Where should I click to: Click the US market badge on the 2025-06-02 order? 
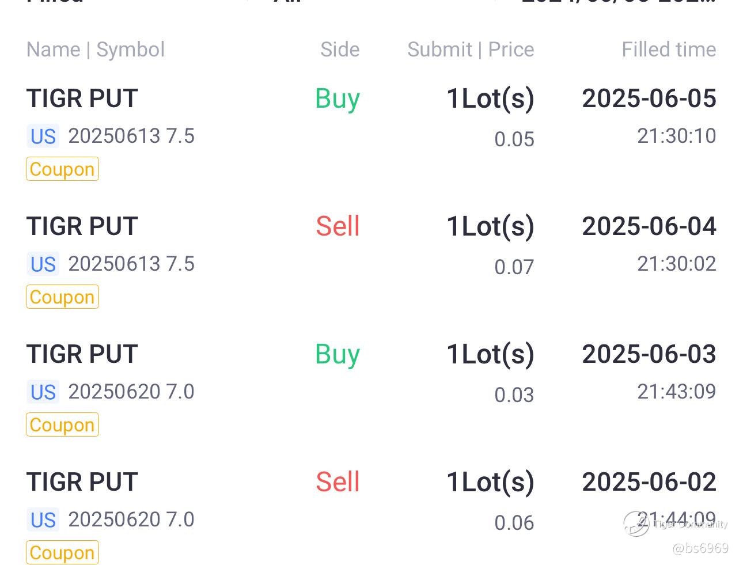(43, 520)
